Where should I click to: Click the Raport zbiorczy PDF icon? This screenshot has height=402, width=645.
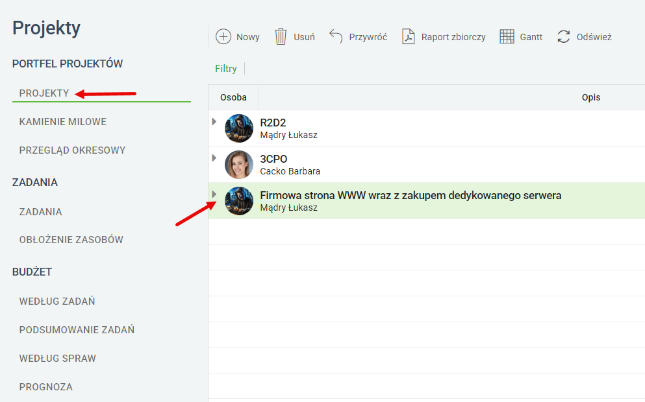tap(408, 36)
